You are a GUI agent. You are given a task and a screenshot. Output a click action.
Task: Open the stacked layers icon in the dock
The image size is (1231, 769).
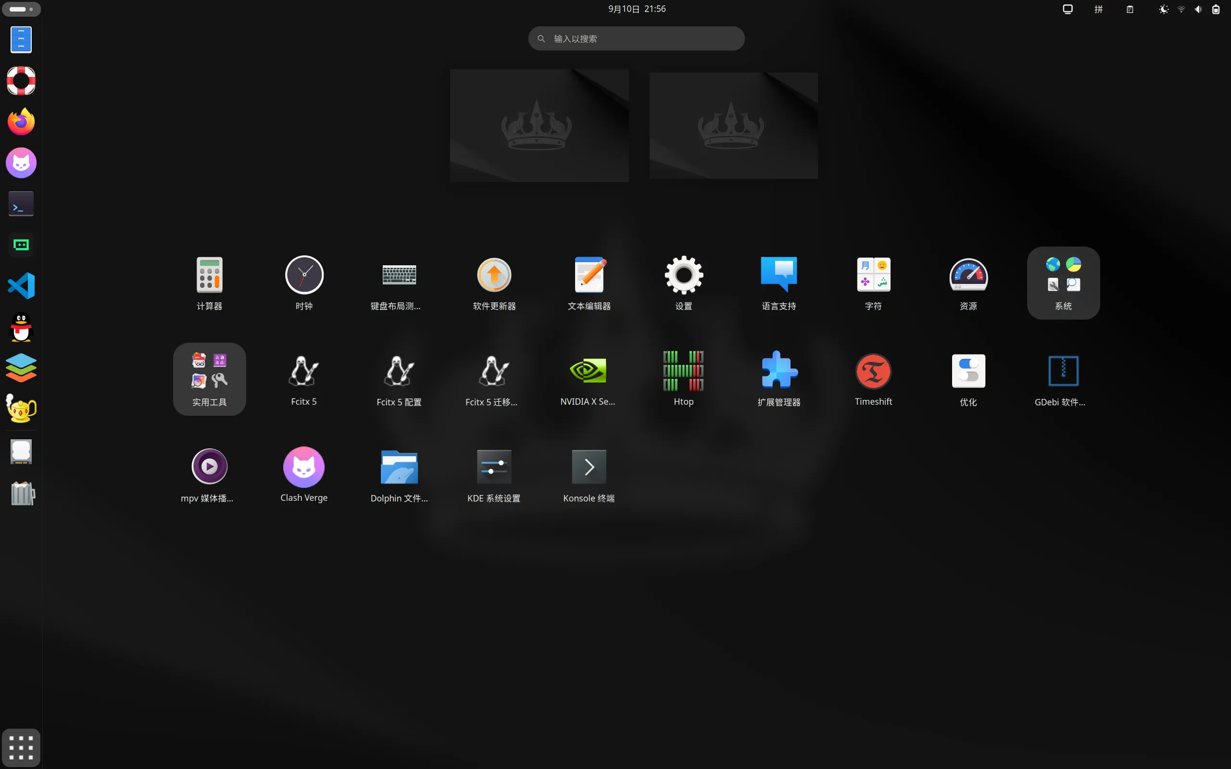point(21,368)
